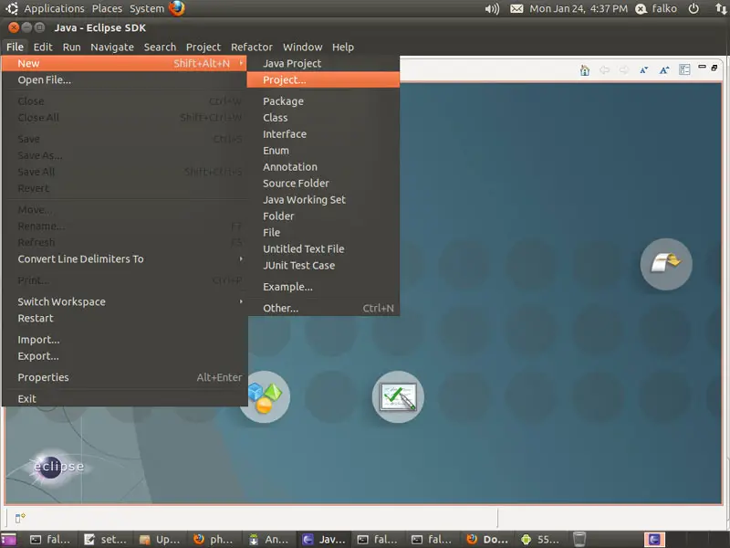
Task: Open the Run menu
Action: coord(72,47)
